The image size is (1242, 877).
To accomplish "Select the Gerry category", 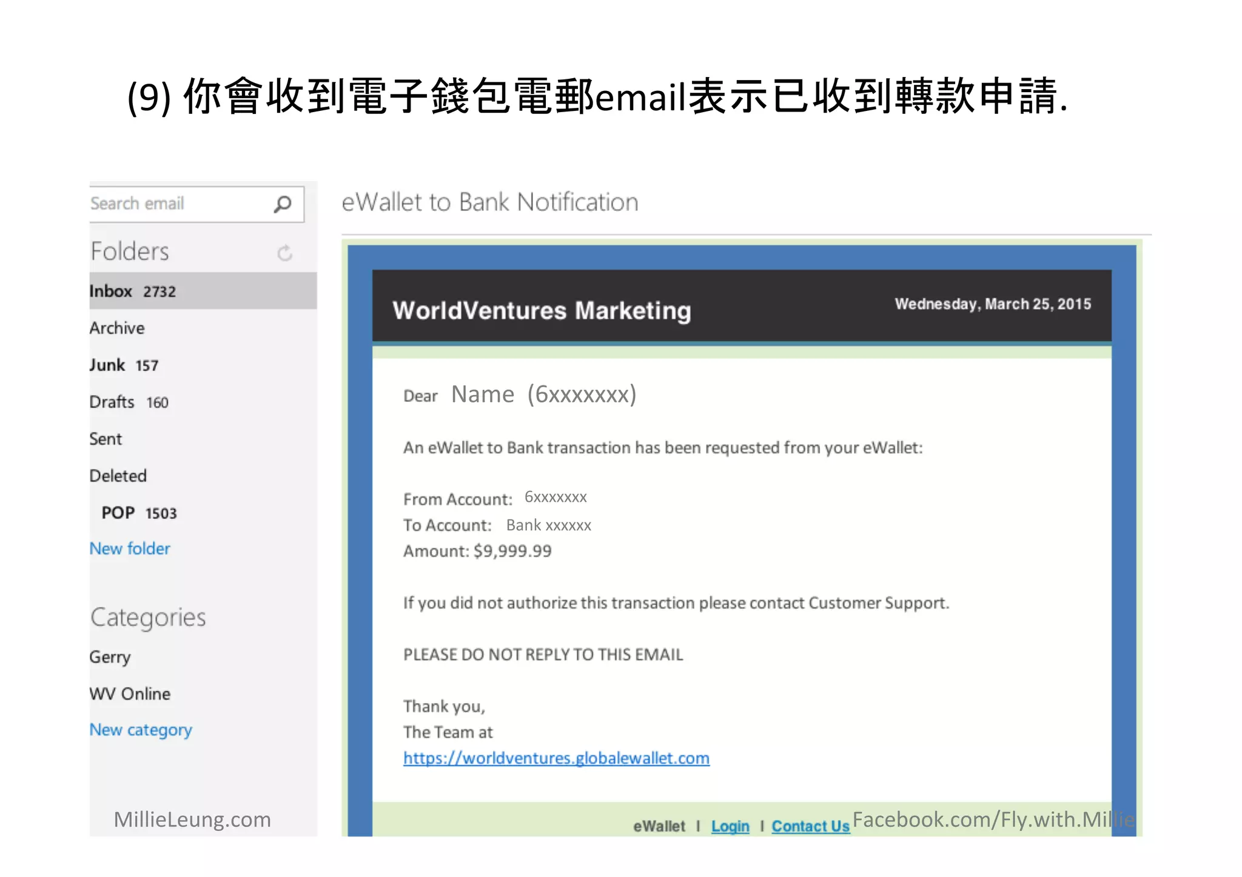I will point(110,657).
